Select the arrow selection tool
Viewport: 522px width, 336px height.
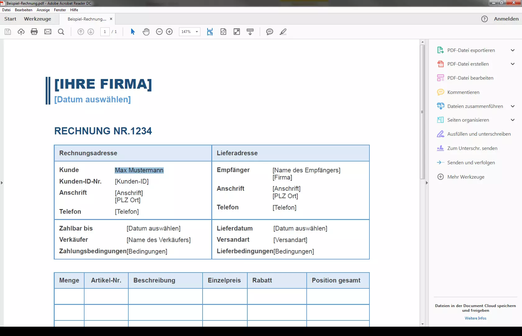coord(133,32)
